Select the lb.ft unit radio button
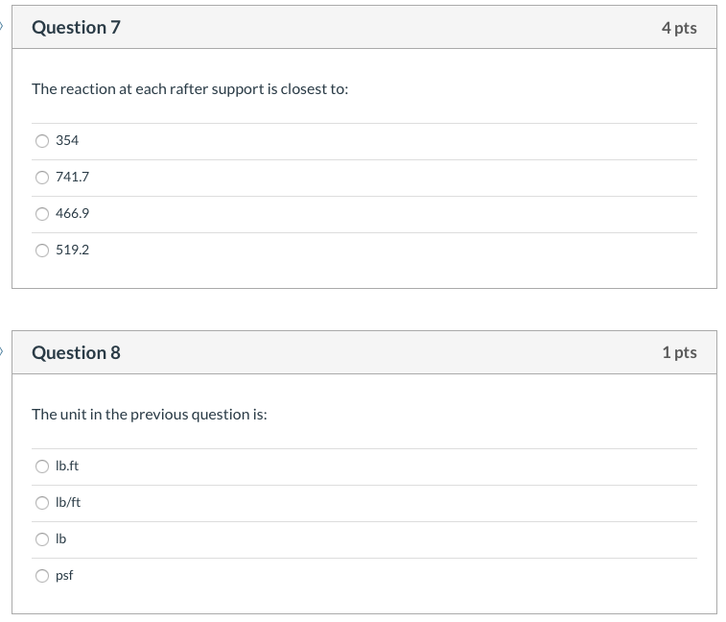The height and width of the screenshot is (622, 726). pos(42,466)
